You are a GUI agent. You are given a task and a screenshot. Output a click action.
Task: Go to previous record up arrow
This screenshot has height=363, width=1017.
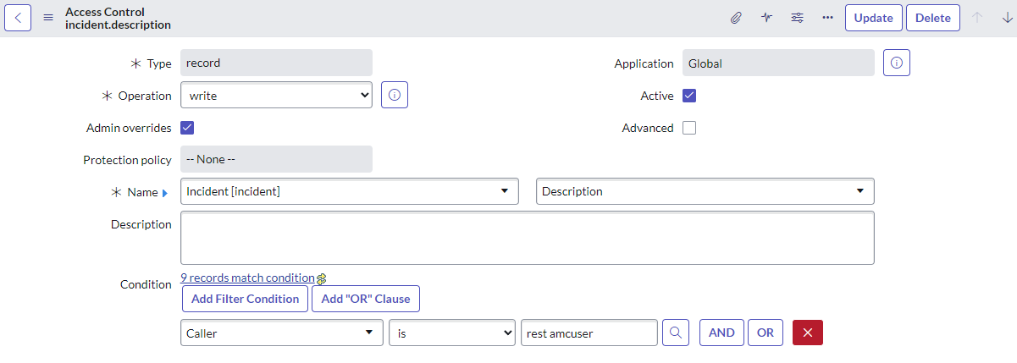click(x=977, y=18)
